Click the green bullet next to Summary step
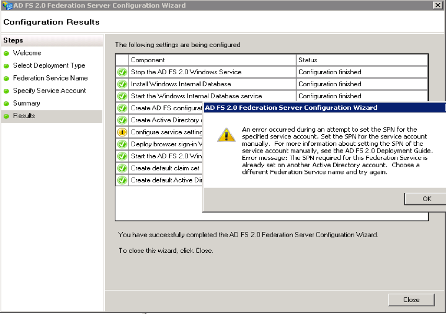Image resolution: width=446 pixels, height=314 pixels. [6, 103]
